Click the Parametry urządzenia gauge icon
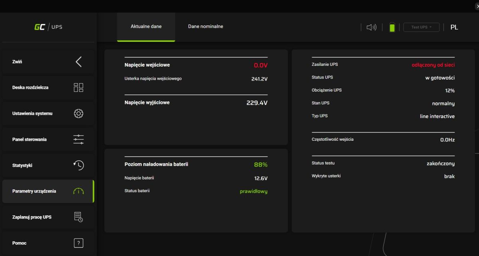The image size is (479, 256). 79,191
